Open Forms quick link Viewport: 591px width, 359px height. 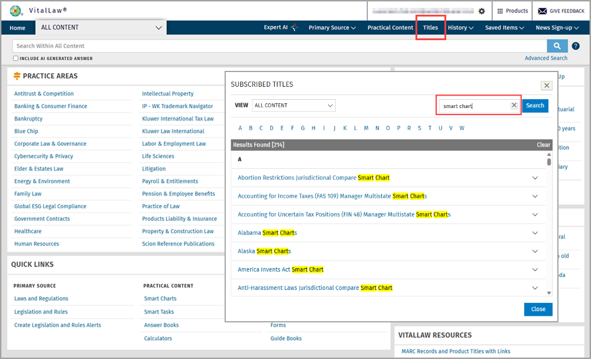coord(278,325)
